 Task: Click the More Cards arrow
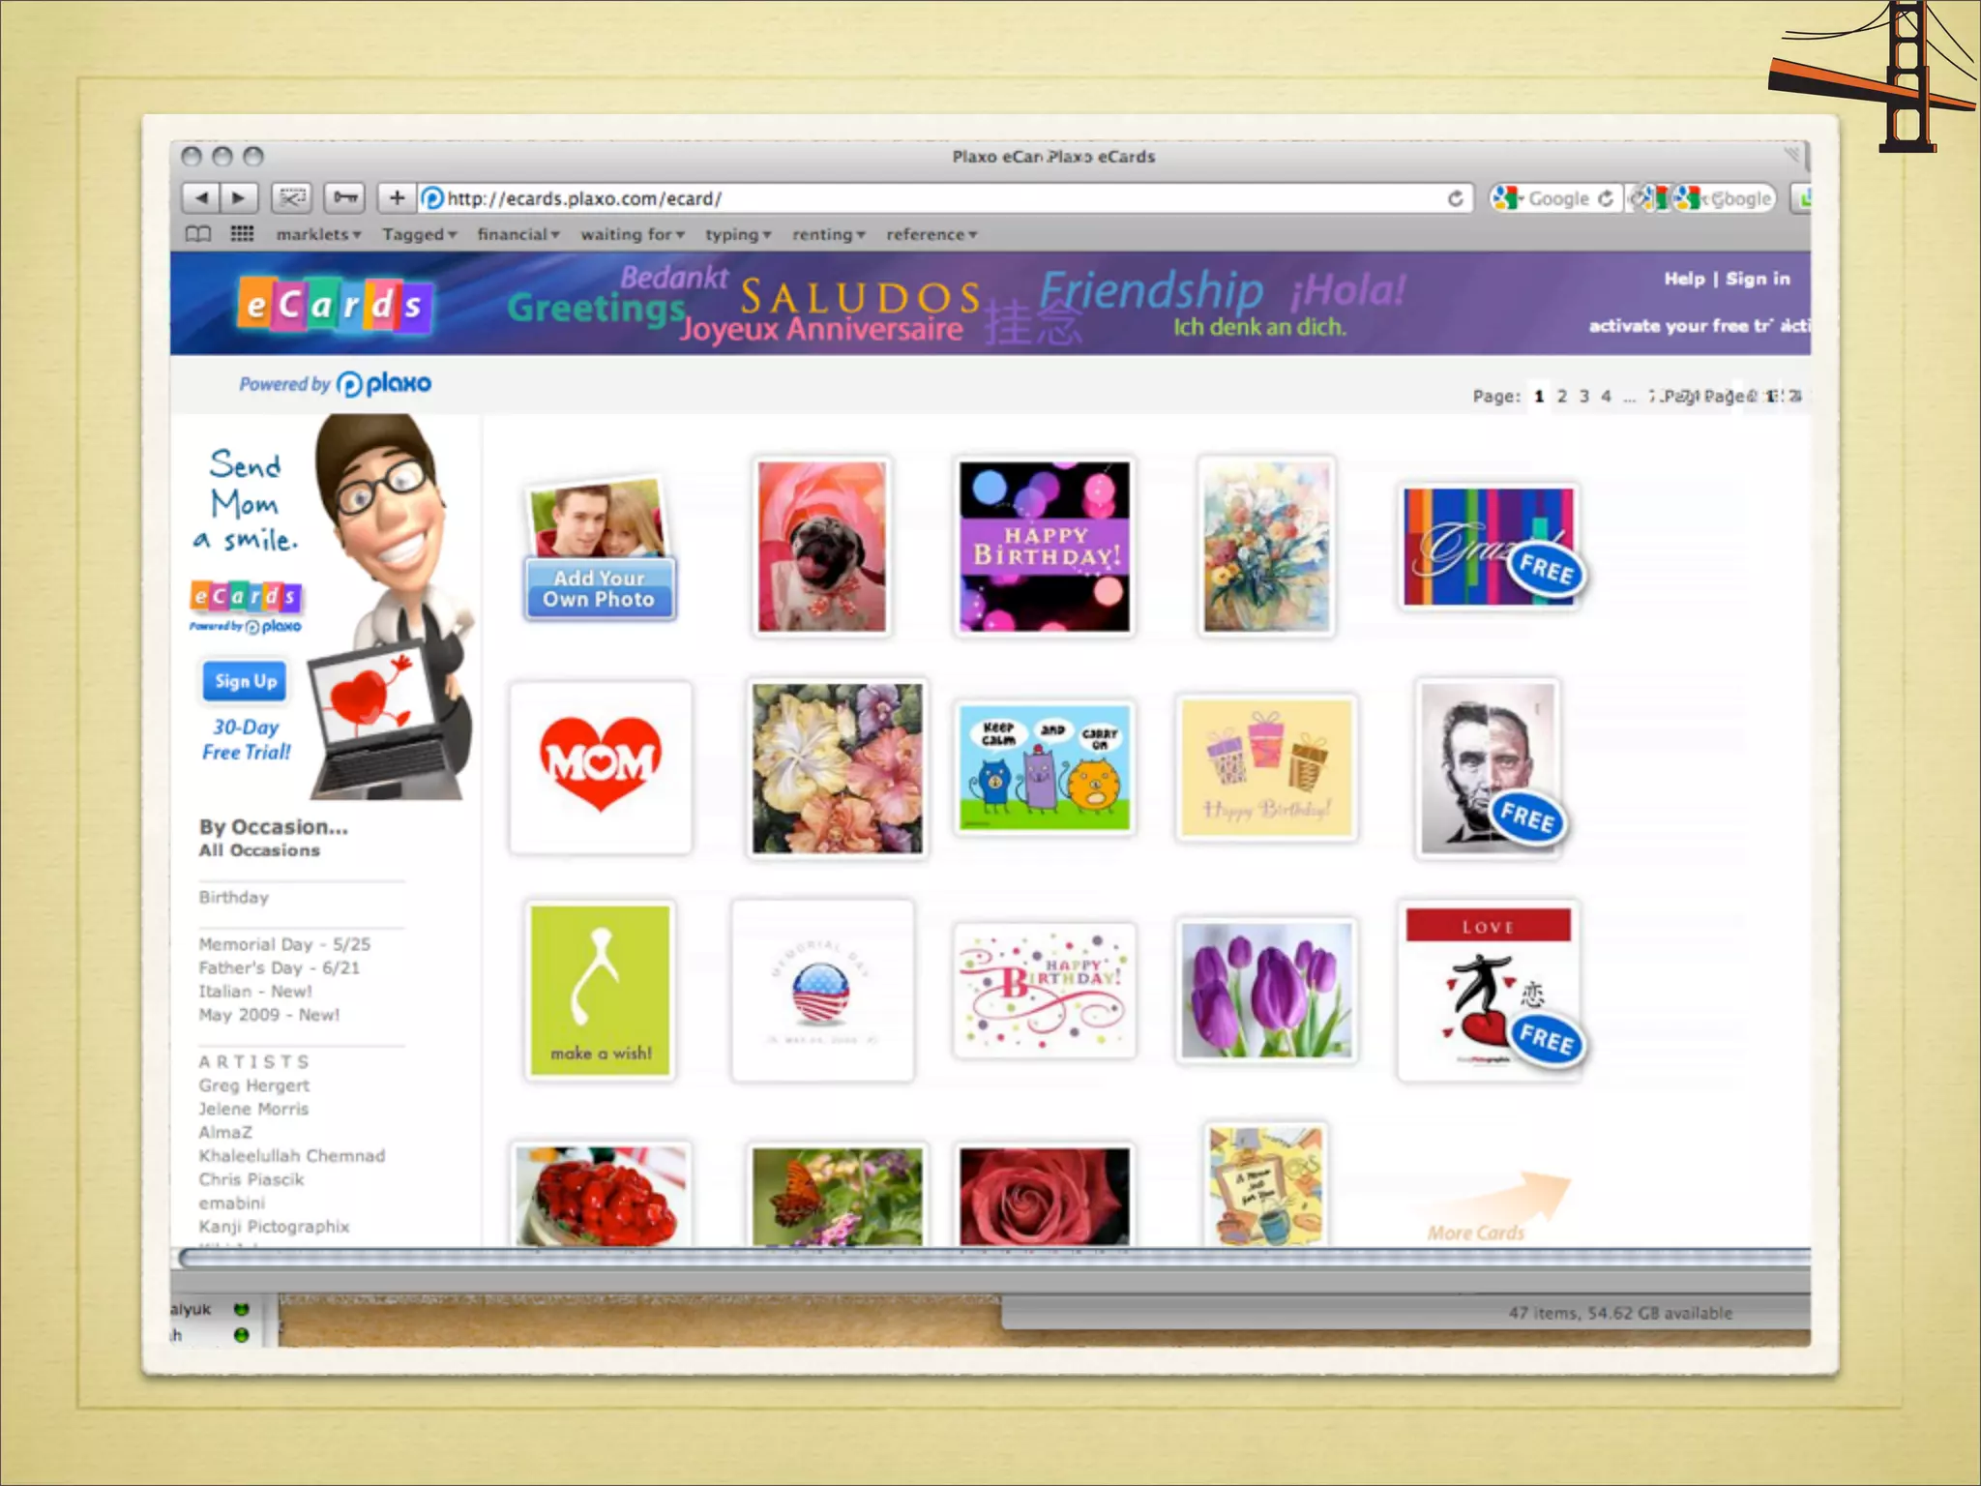pos(1495,1207)
